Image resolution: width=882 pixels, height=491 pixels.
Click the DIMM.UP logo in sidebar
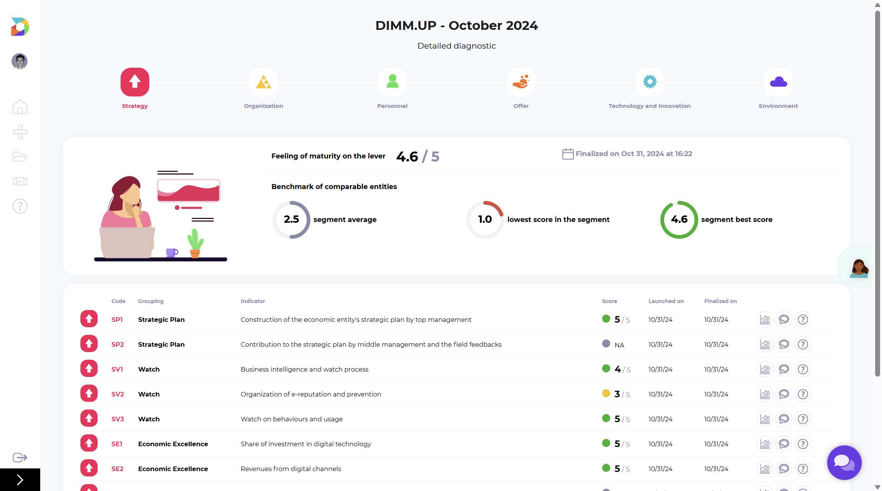[x=20, y=27]
